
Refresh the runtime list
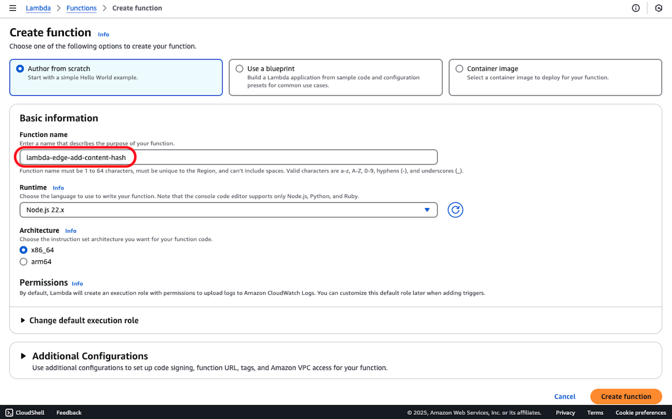pos(455,210)
